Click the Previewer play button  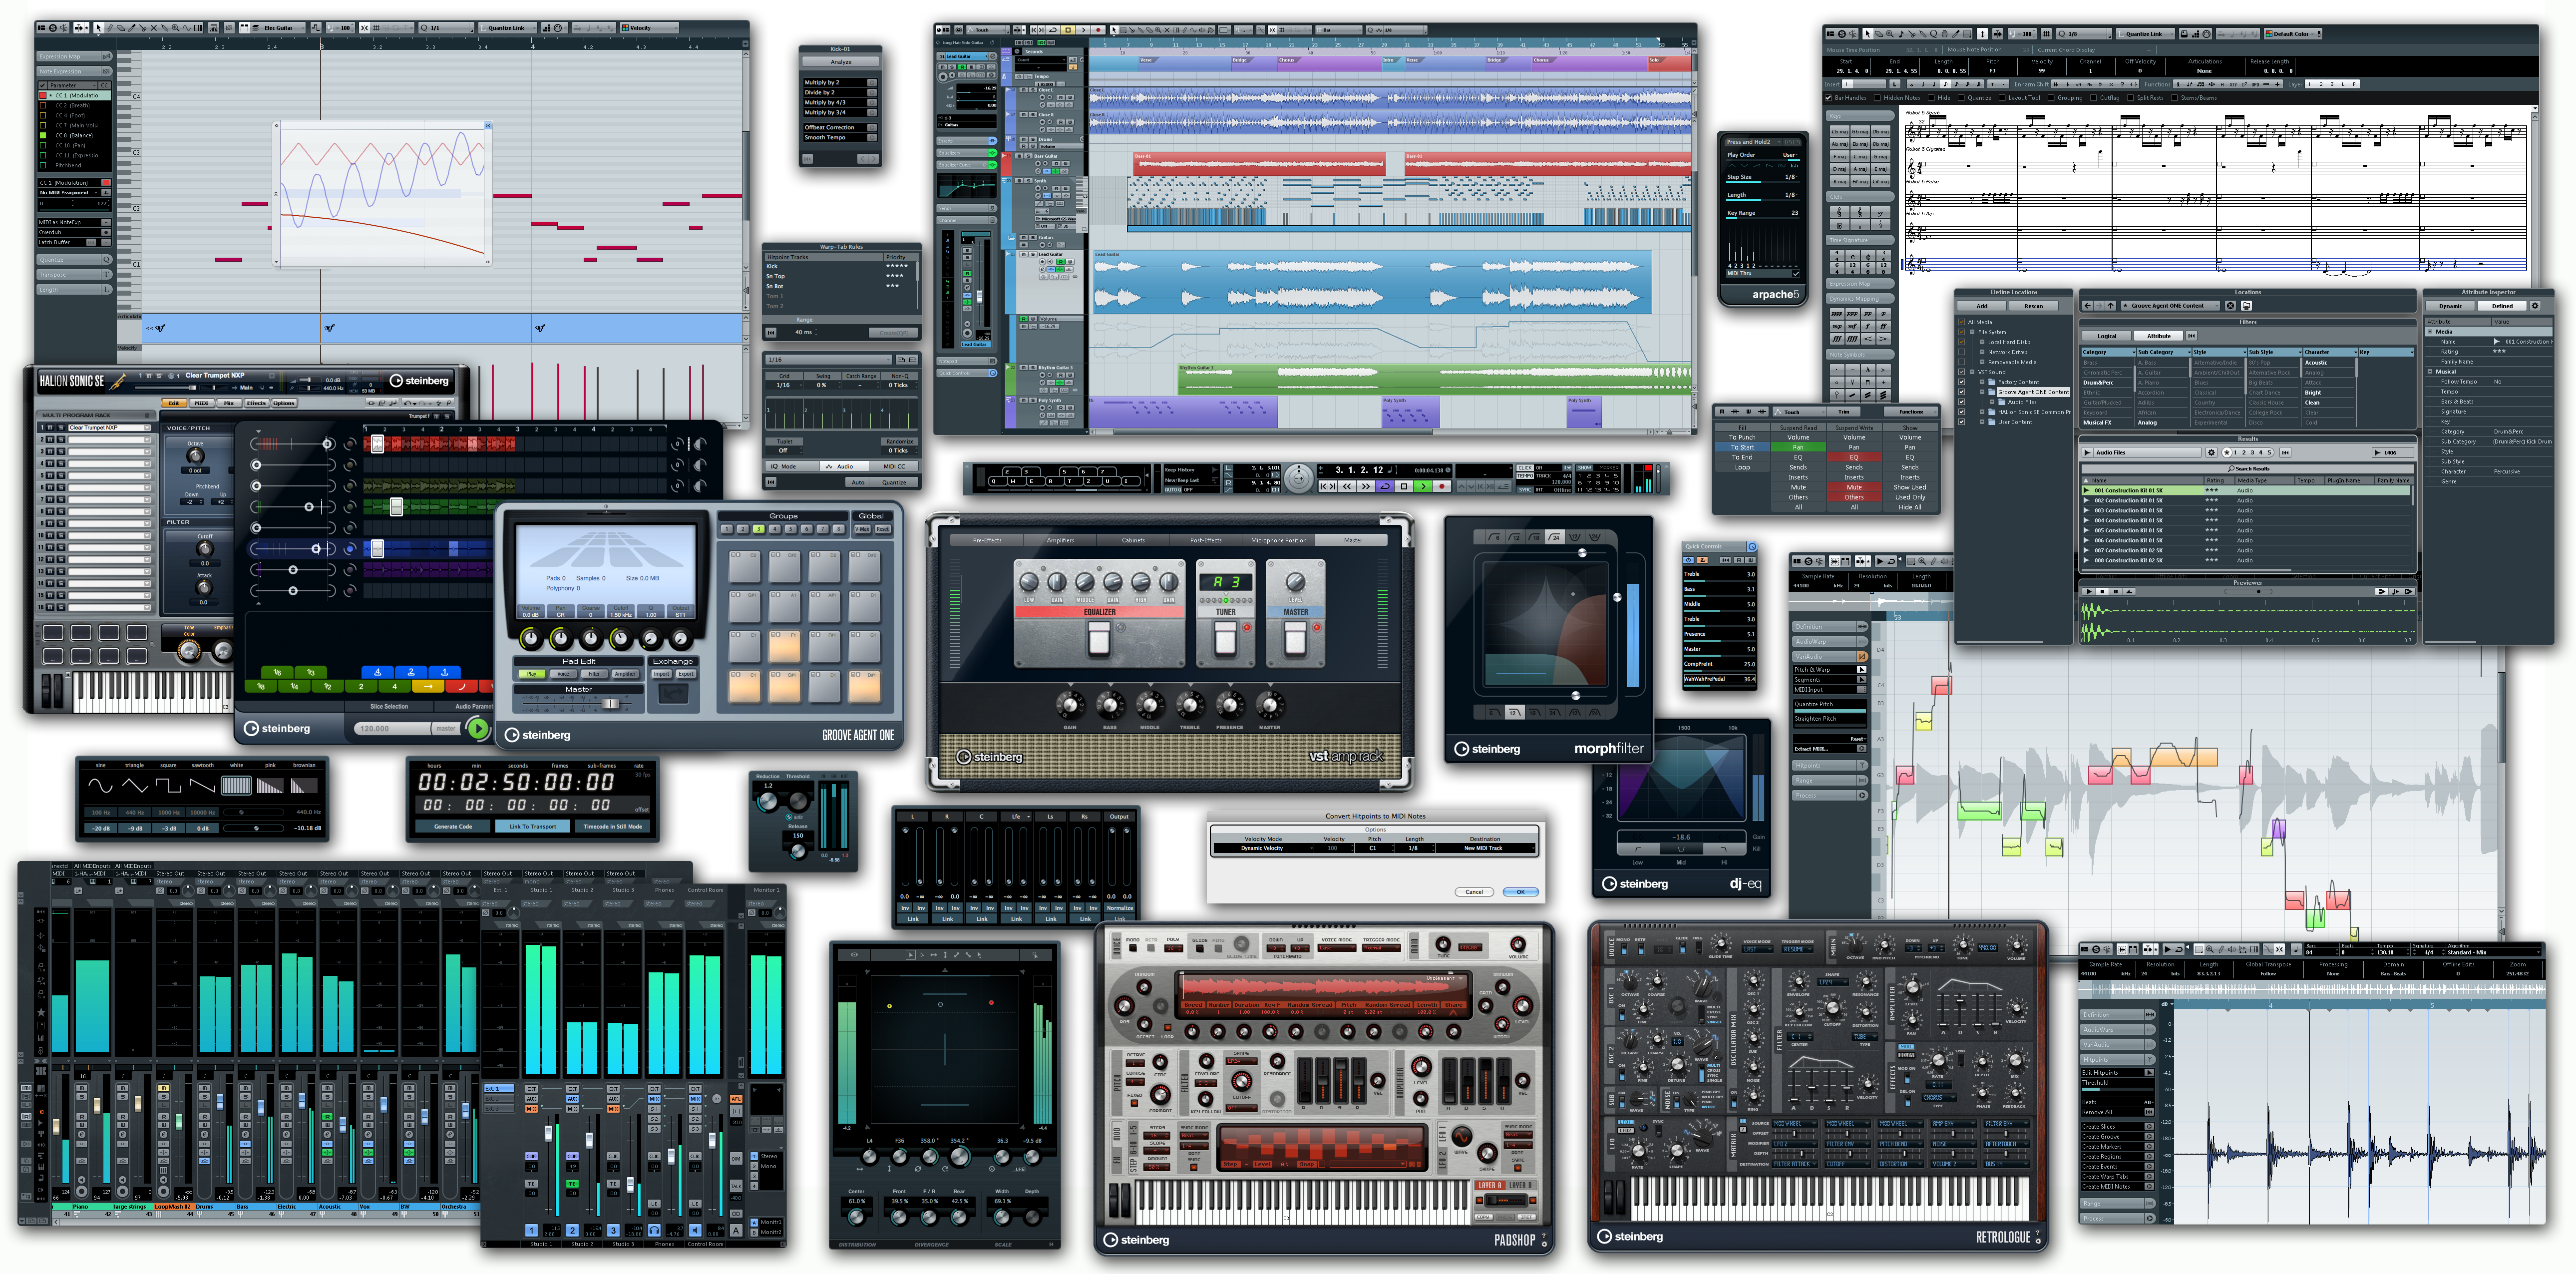(x=2089, y=592)
